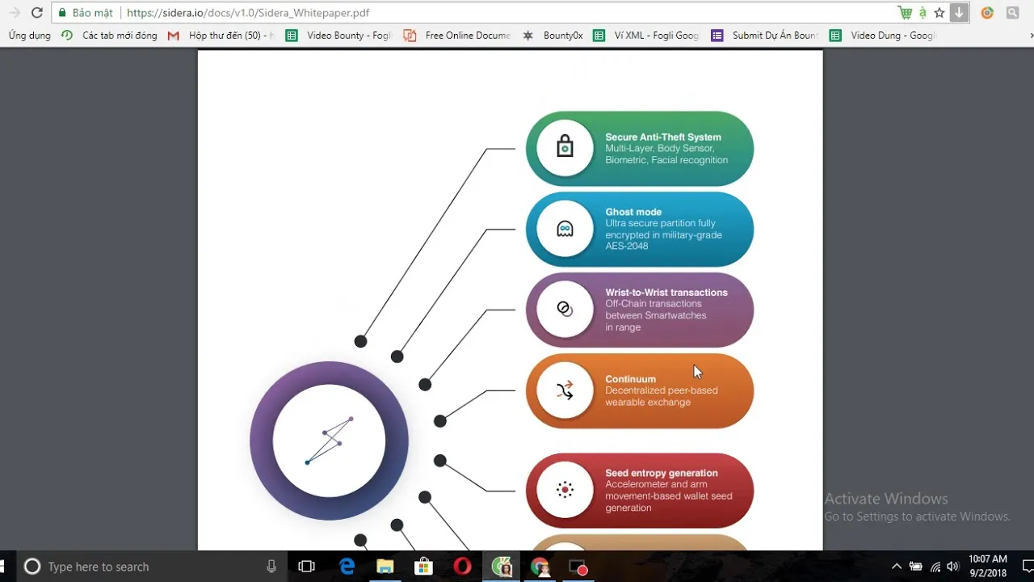
Task: Open the 'Video Bounty - Fogli' bookmark
Action: click(x=338, y=36)
